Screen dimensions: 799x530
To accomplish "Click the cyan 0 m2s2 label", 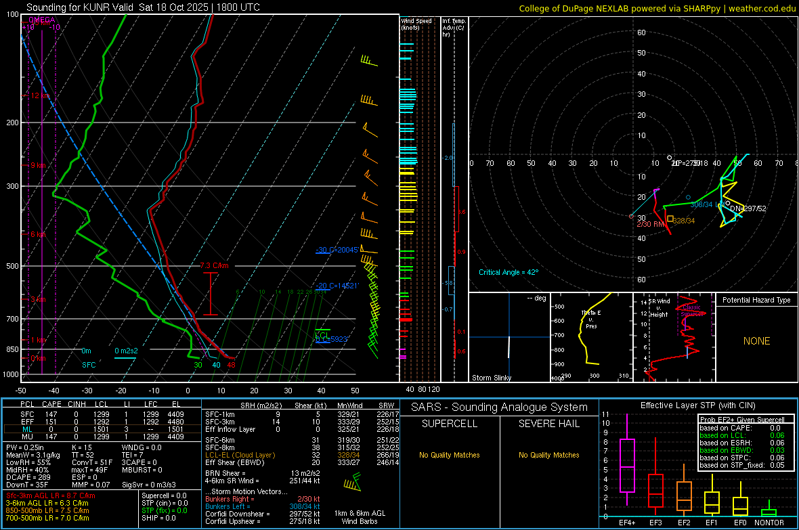I will tap(126, 351).
